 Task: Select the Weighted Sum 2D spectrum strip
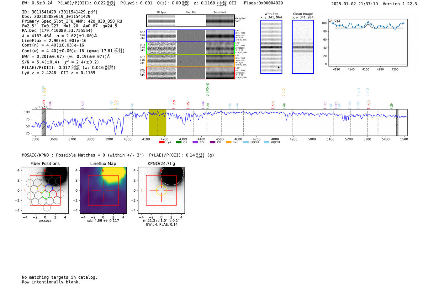tap(190, 21)
